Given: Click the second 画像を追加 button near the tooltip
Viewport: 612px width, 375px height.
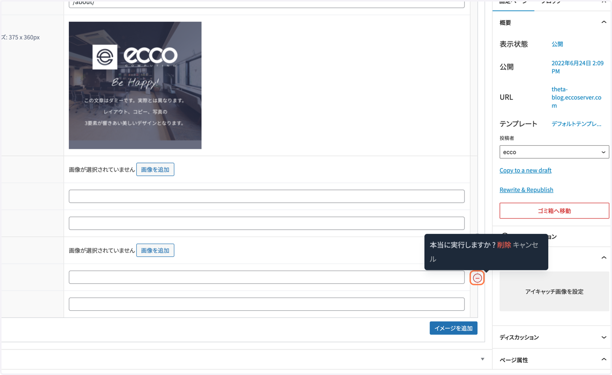Looking at the screenshot, I should click(x=155, y=250).
